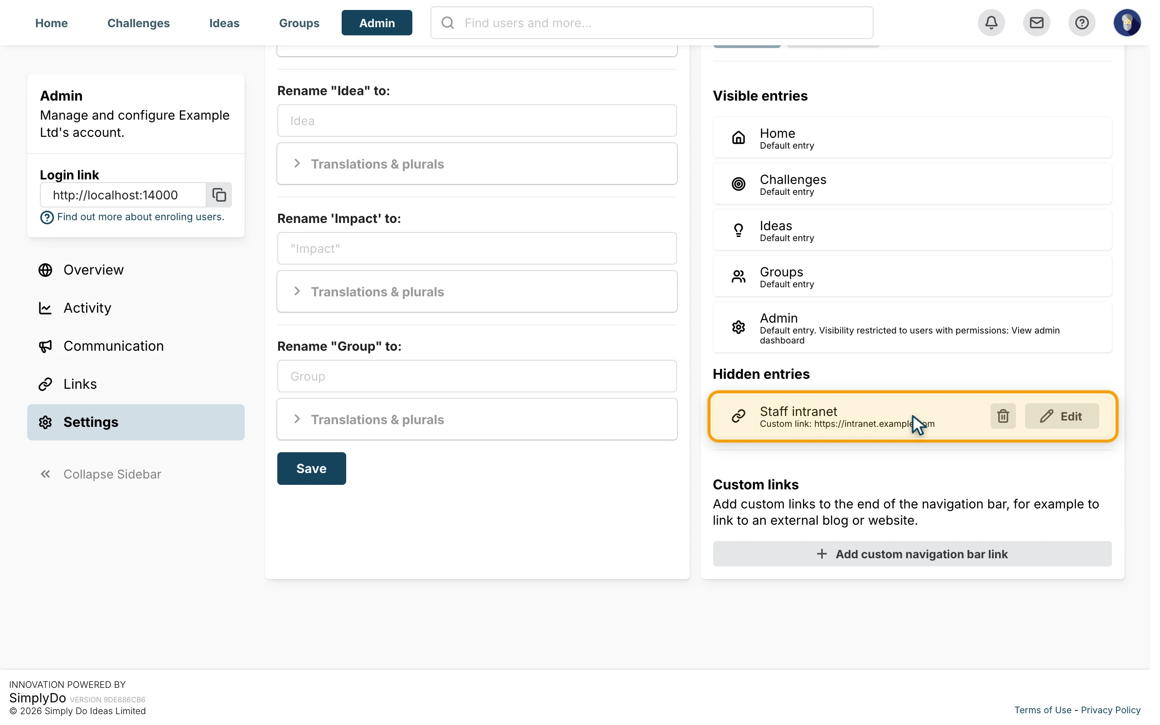This screenshot has width=1160, height=725.
Task: Collapse the sidebar
Action: click(101, 474)
